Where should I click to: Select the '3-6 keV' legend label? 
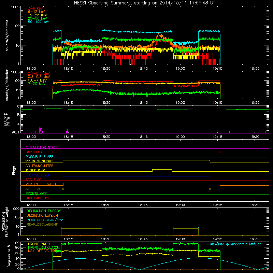[35, 8]
